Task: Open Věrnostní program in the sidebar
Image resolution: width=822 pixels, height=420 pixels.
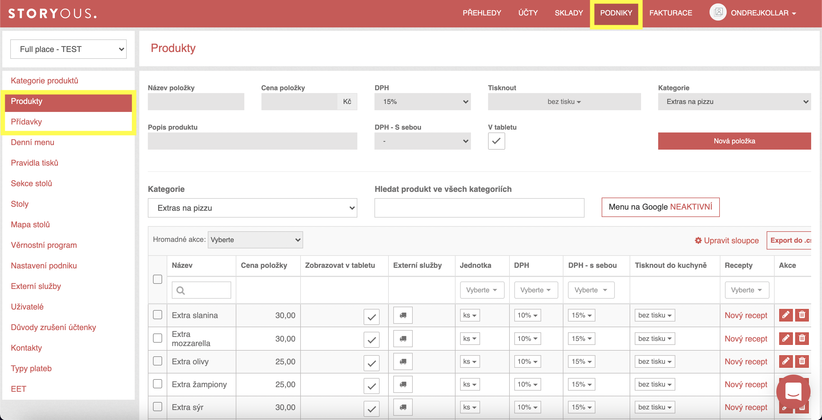Action: point(44,245)
